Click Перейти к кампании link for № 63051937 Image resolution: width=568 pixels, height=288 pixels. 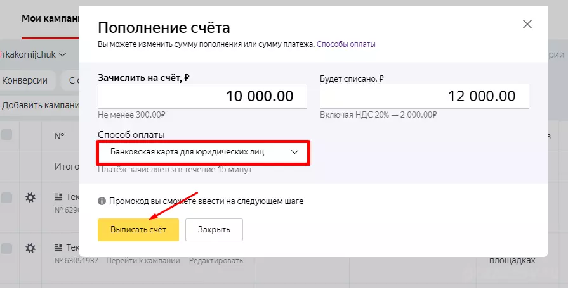[x=143, y=261]
